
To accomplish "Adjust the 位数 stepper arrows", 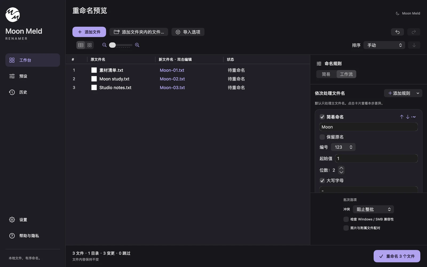I will coord(341,170).
